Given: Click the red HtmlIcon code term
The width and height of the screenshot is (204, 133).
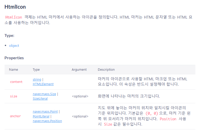Looking at the screenshot, I should 14,17.
